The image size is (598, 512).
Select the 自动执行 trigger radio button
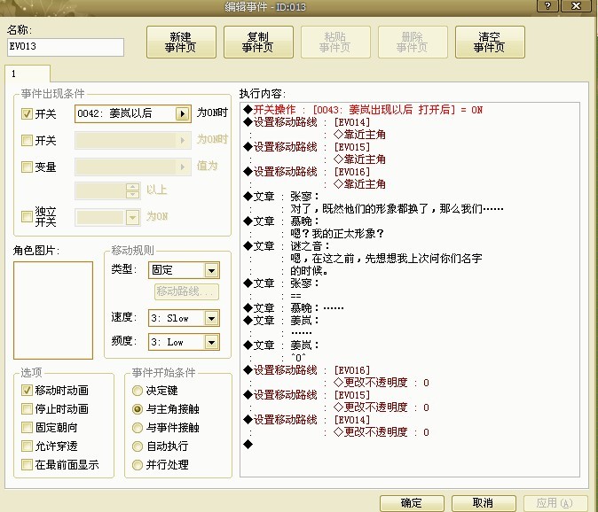click(138, 446)
